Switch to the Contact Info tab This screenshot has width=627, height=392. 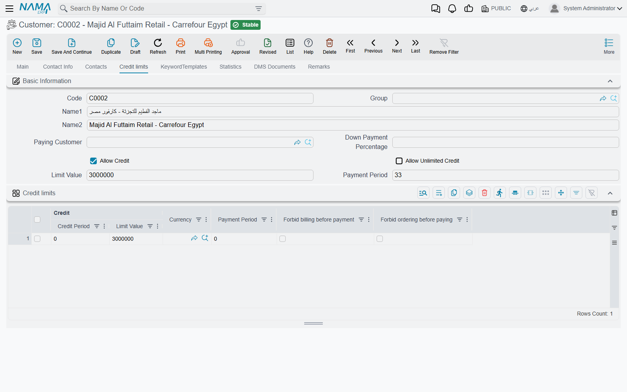click(x=58, y=67)
